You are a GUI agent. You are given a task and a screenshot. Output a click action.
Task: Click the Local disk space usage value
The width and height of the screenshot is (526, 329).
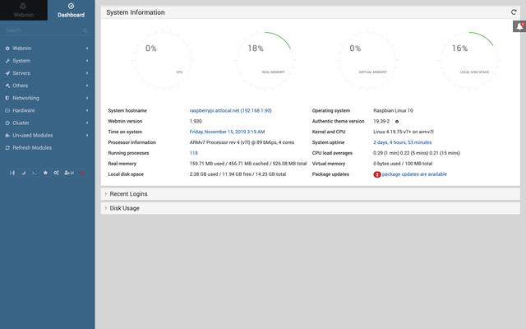click(238, 174)
